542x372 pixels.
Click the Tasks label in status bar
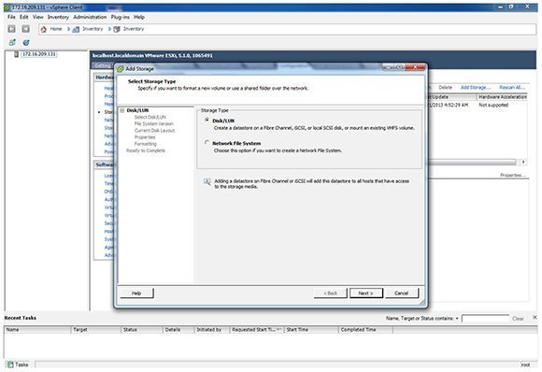[21, 365]
